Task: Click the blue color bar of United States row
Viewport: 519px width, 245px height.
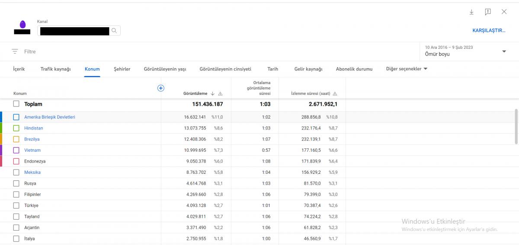Action: tap(1, 117)
